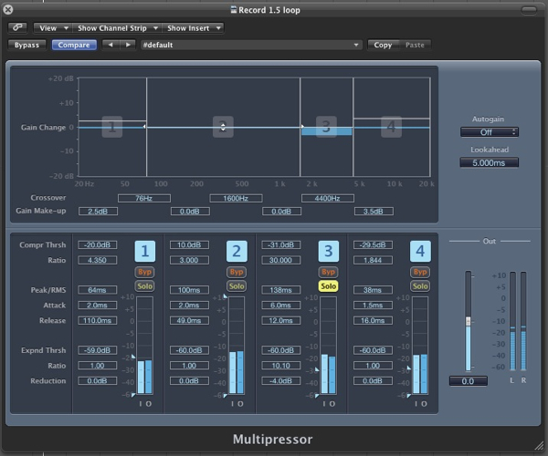Select the previous preset arrow

coord(111,45)
